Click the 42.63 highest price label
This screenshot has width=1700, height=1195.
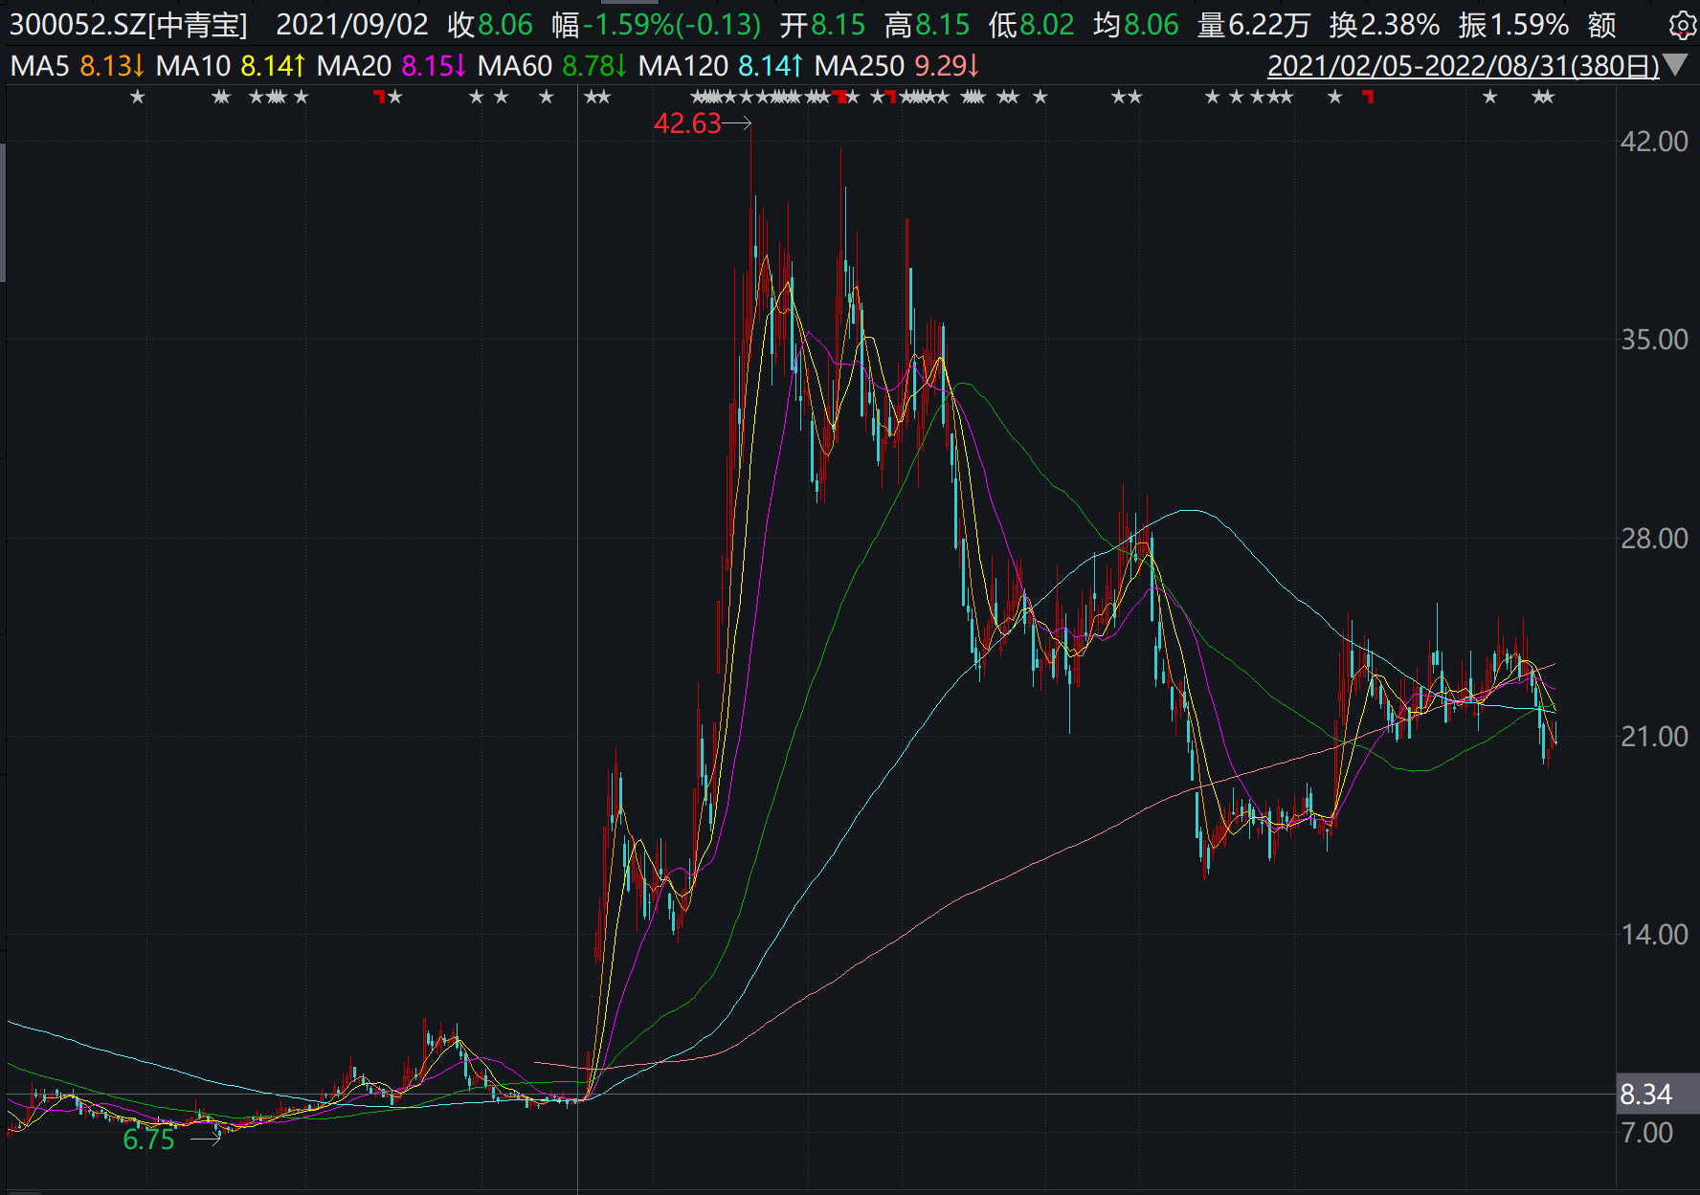[687, 123]
